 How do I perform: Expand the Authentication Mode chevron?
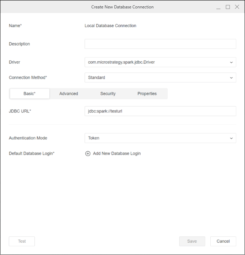[x=231, y=138]
